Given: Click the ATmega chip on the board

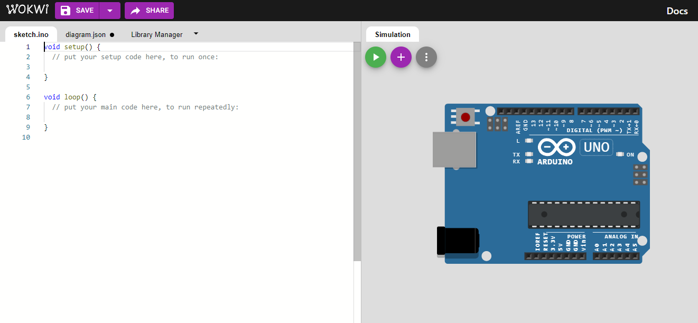Looking at the screenshot, I should tap(584, 214).
